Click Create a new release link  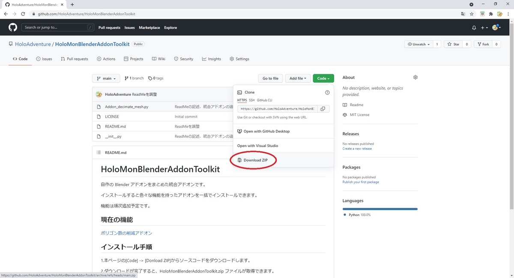tap(357, 149)
